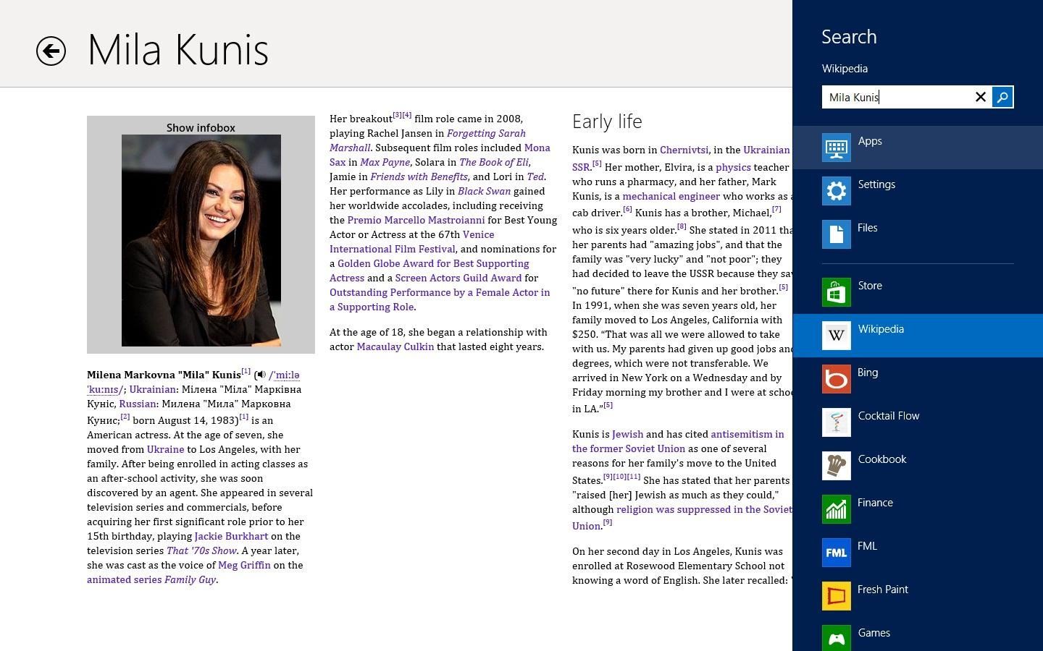
Task: Open the Ukraine link in intro paragraph
Action: (x=165, y=449)
